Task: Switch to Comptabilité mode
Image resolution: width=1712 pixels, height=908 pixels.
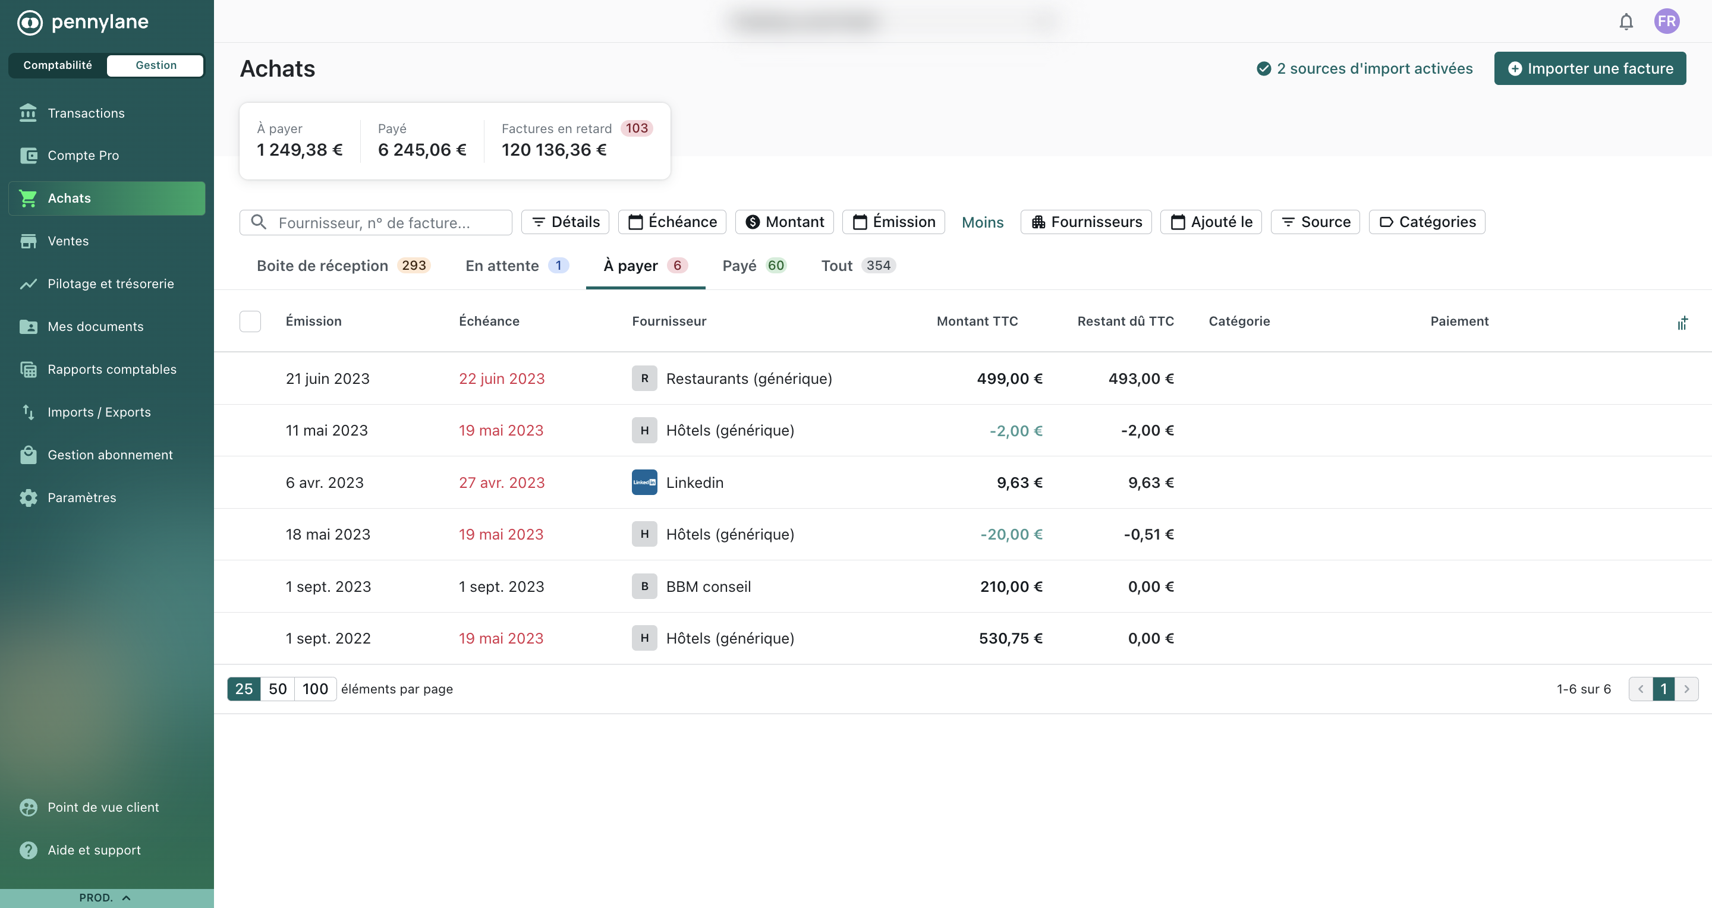Action: click(x=58, y=65)
